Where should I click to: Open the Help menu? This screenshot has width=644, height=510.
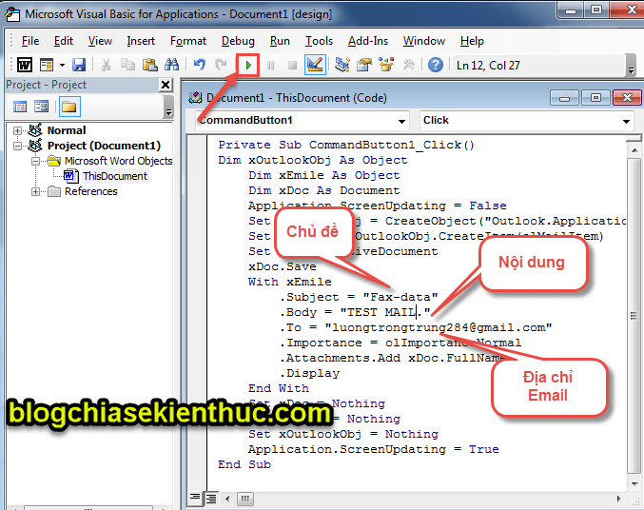pos(472,41)
